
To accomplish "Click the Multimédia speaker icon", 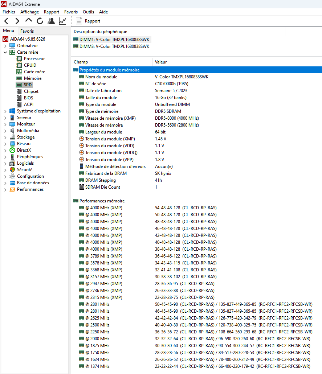I will [x=12, y=131].
